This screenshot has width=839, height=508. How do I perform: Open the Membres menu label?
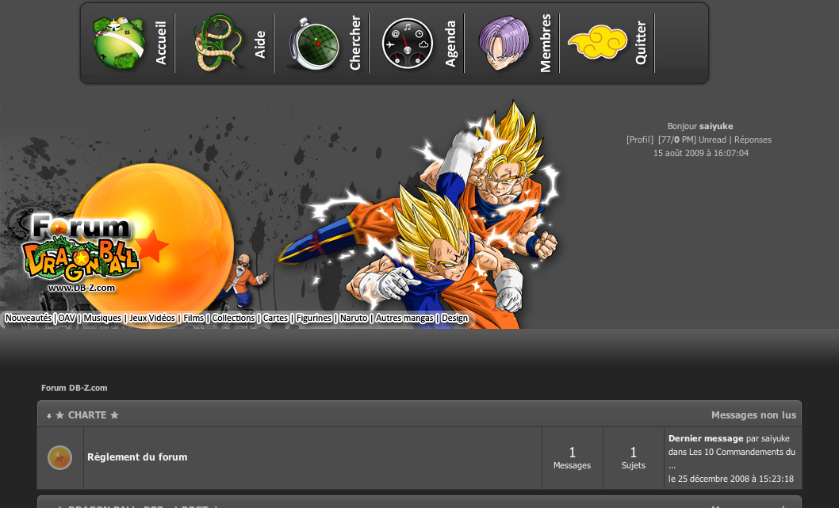point(546,43)
